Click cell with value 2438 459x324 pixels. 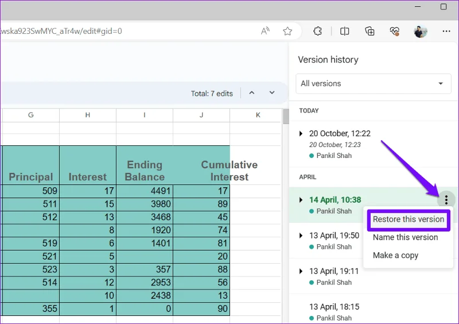coord(145,295)
